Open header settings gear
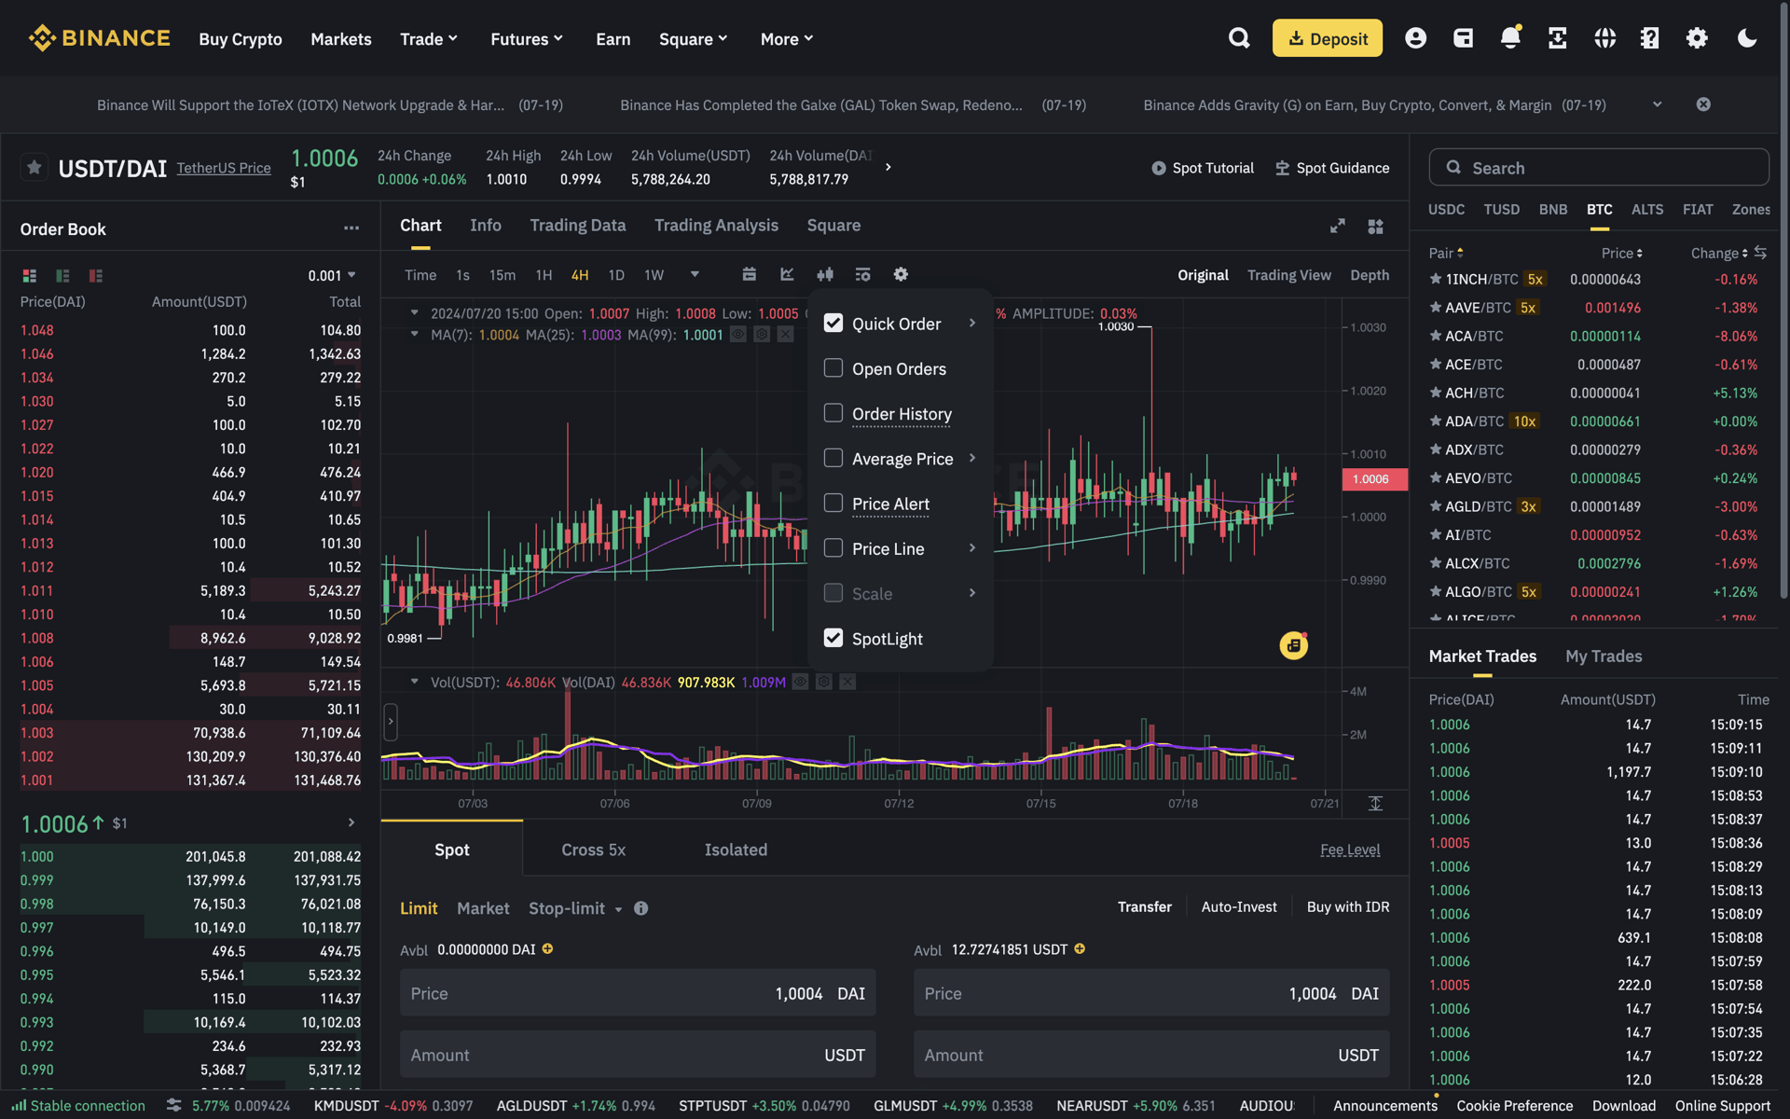Image resolution: width=1790 pixels, height=1119 pixels. tap(1697, 38)
